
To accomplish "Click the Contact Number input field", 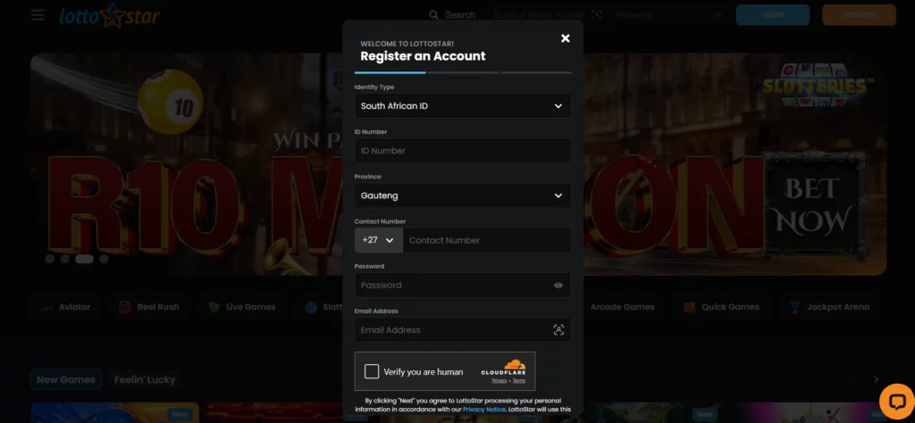I will pyautogui.click(x=487, y=240).
